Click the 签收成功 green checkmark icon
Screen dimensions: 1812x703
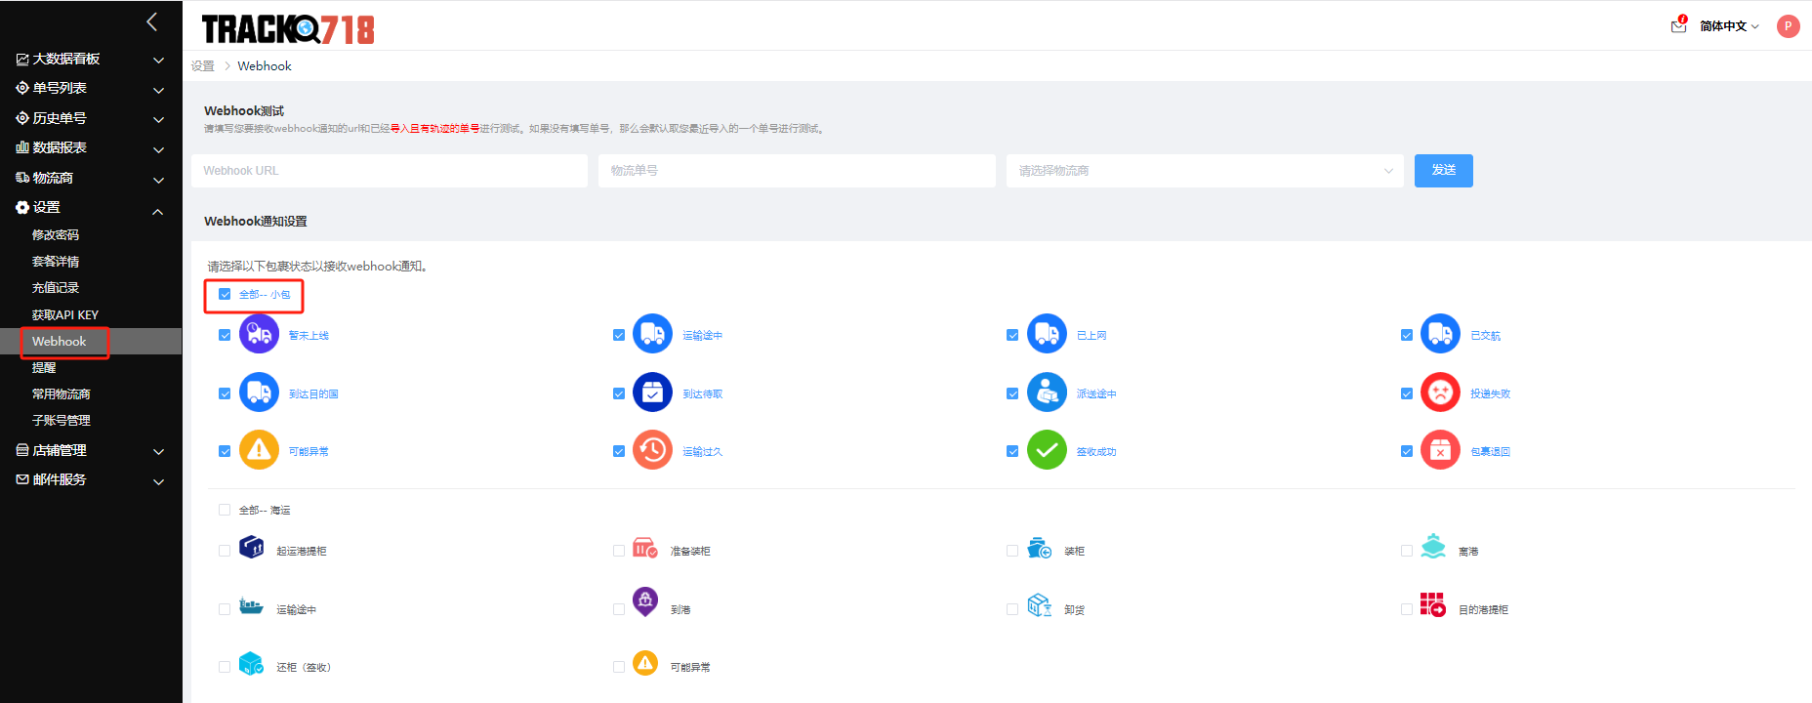[1047, 450]
